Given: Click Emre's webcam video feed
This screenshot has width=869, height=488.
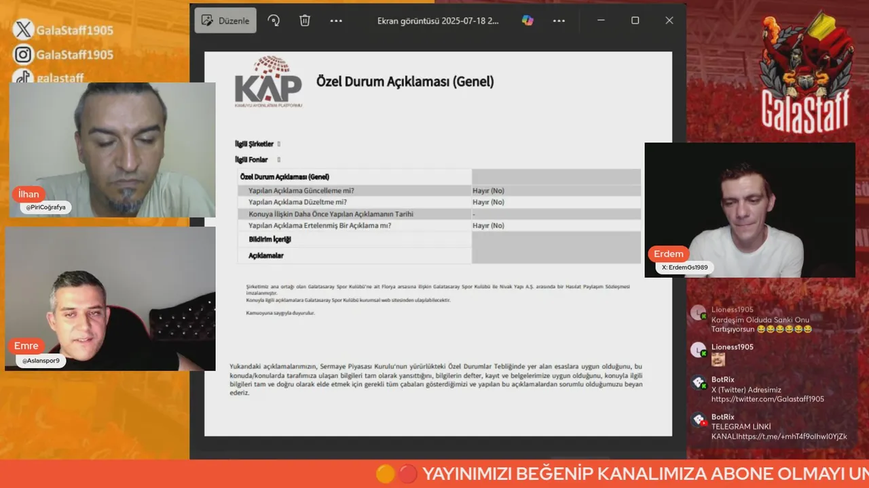Looking at the screenshot, I should pos(110,299).
